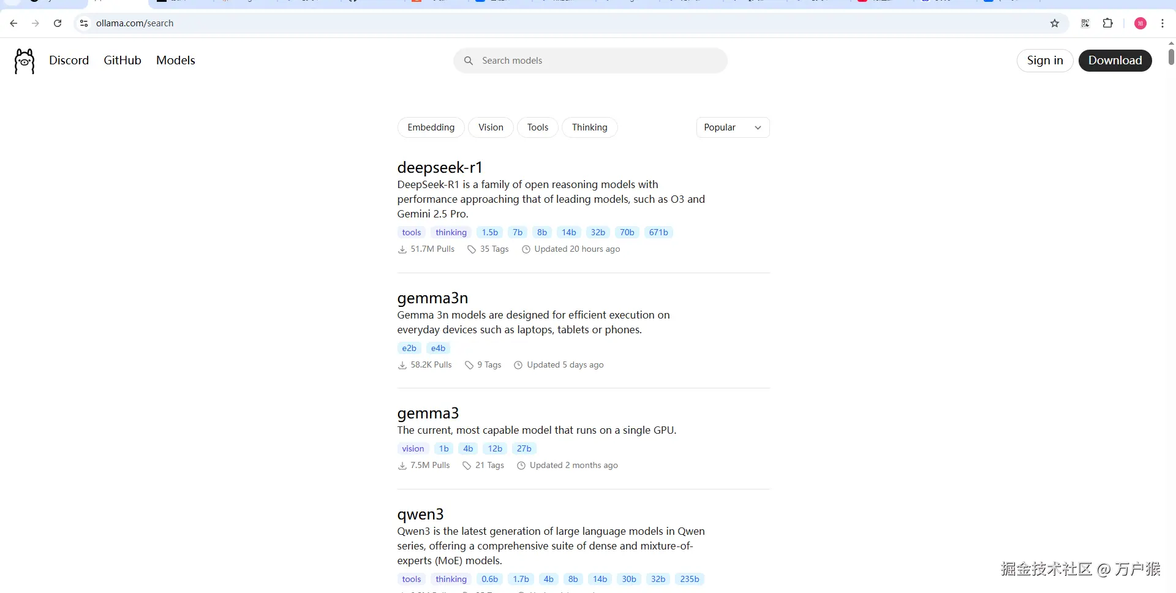Select the 1b size tag for gemma3
1176x593 pixels.
(444, 449)
